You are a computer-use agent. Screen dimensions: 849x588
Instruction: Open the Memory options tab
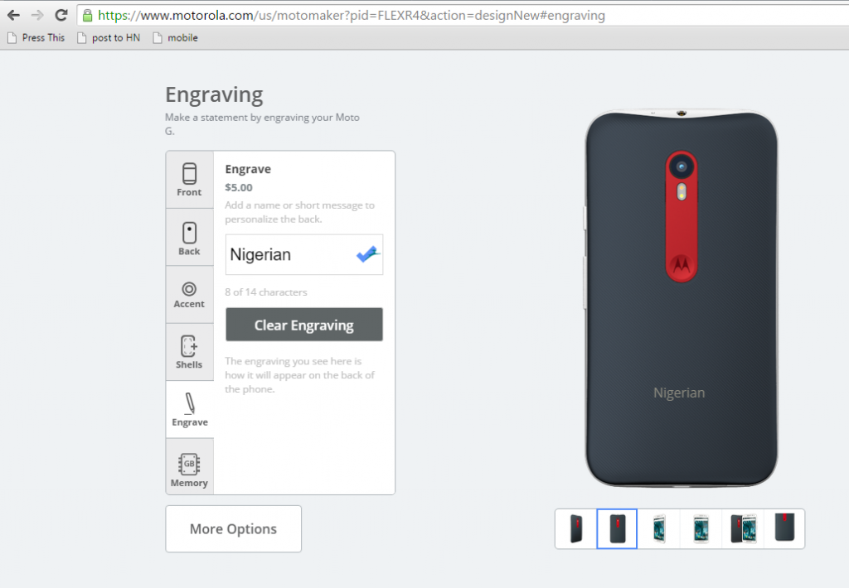coord(190,466)
